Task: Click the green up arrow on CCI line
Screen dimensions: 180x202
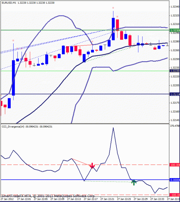Action: [x=134, y=182]
